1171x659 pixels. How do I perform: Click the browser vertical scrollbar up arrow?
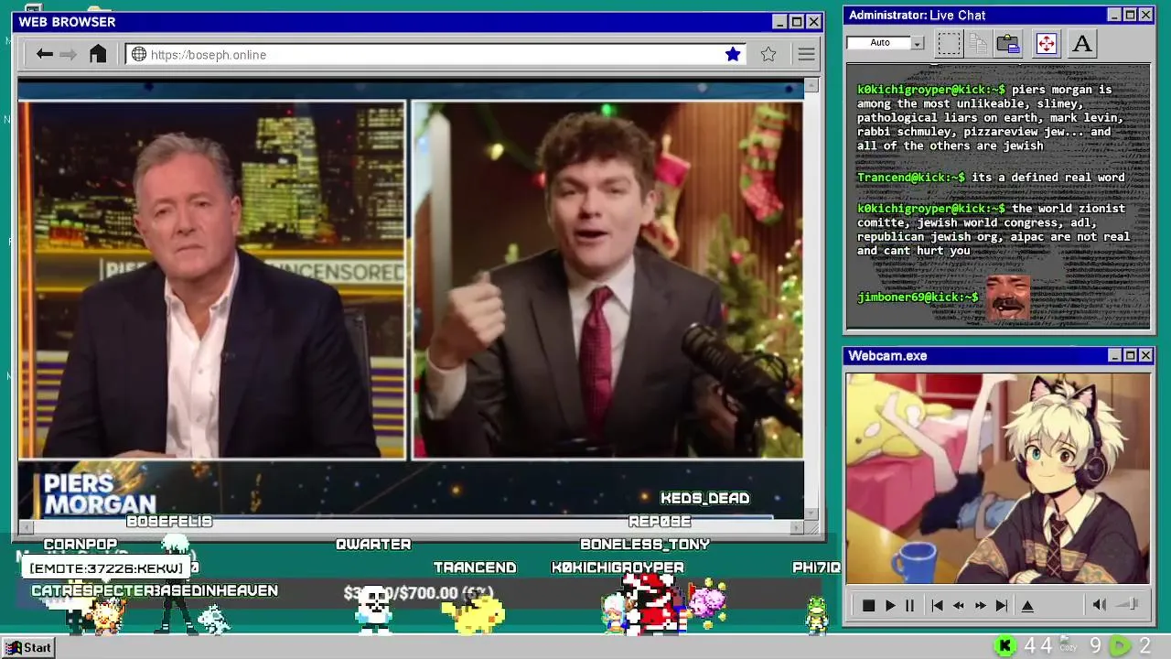point(811,86)
